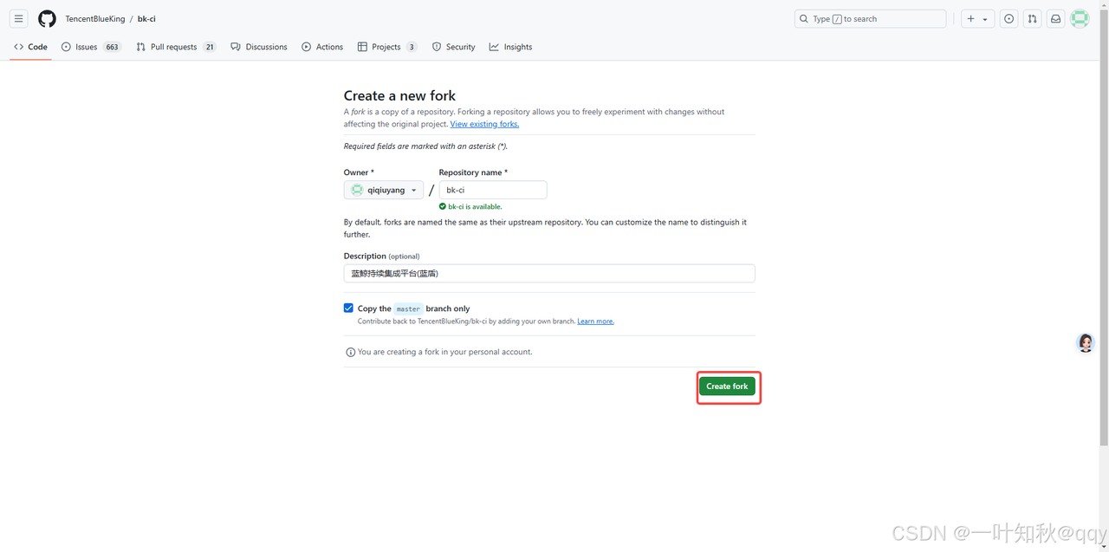Open the bk-ci repository breadcrumb link
Image resolution: width=1109 pixels, height=552 pixels.
tap(146, 18)
